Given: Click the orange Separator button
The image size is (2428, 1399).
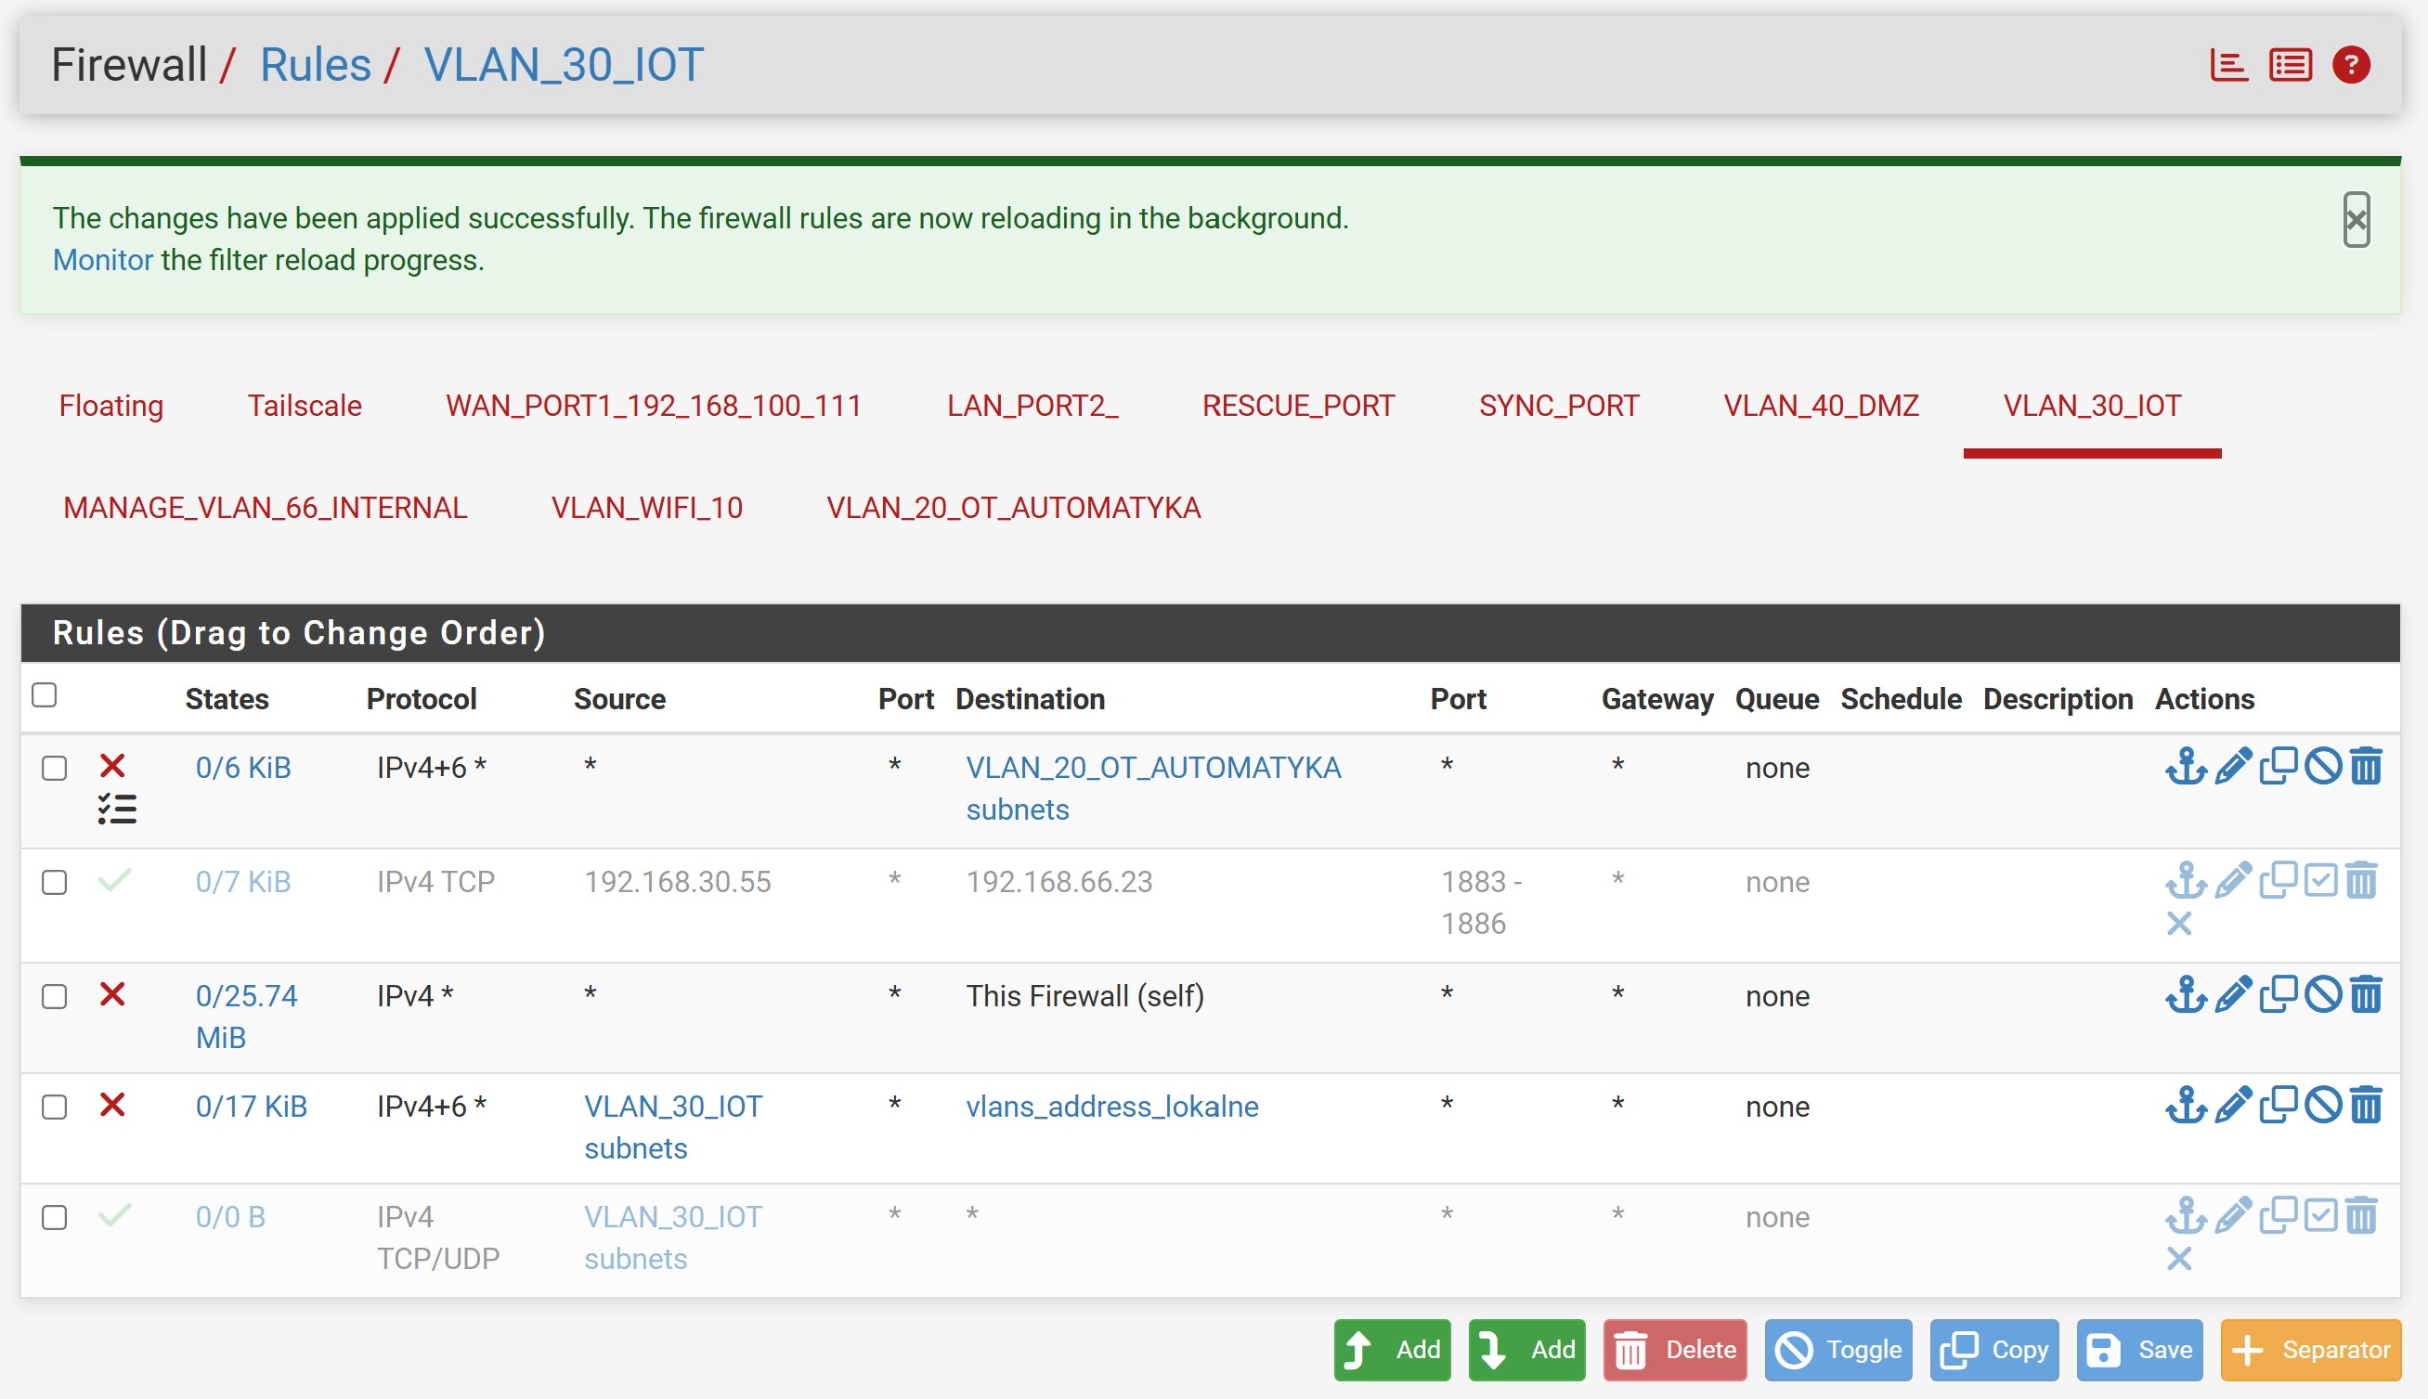Looking at the screenshot, I should point(2311,1350).
